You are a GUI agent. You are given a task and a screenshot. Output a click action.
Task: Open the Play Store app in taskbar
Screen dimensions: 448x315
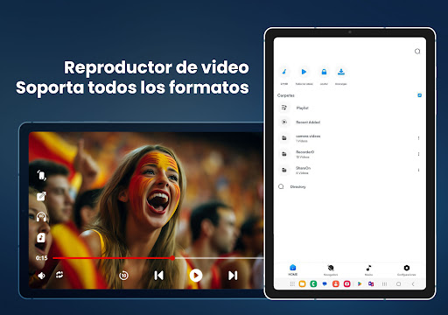360,283
